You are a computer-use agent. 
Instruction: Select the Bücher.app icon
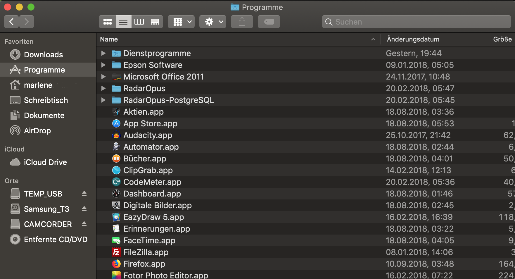116,159
